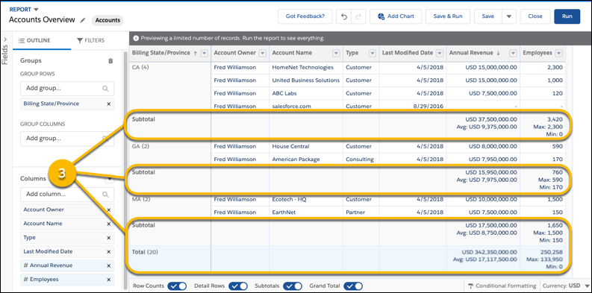The width and height of the screenshot is (592, 293).
Task: Redo the last change
Action: coord(358,16)
